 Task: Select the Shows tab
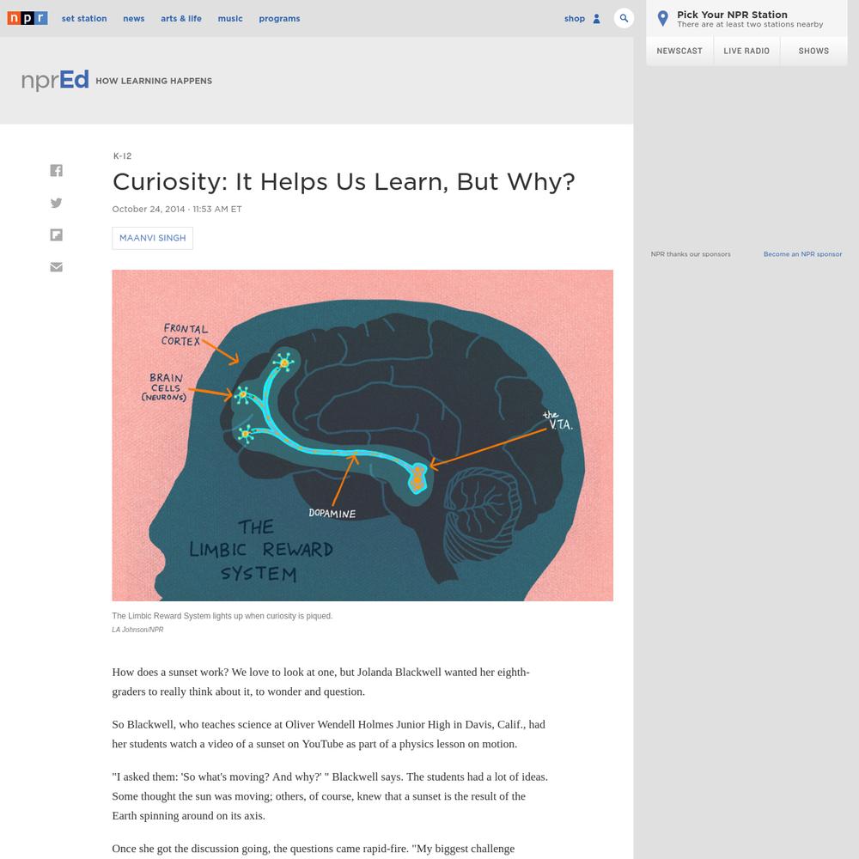point(813,51)
